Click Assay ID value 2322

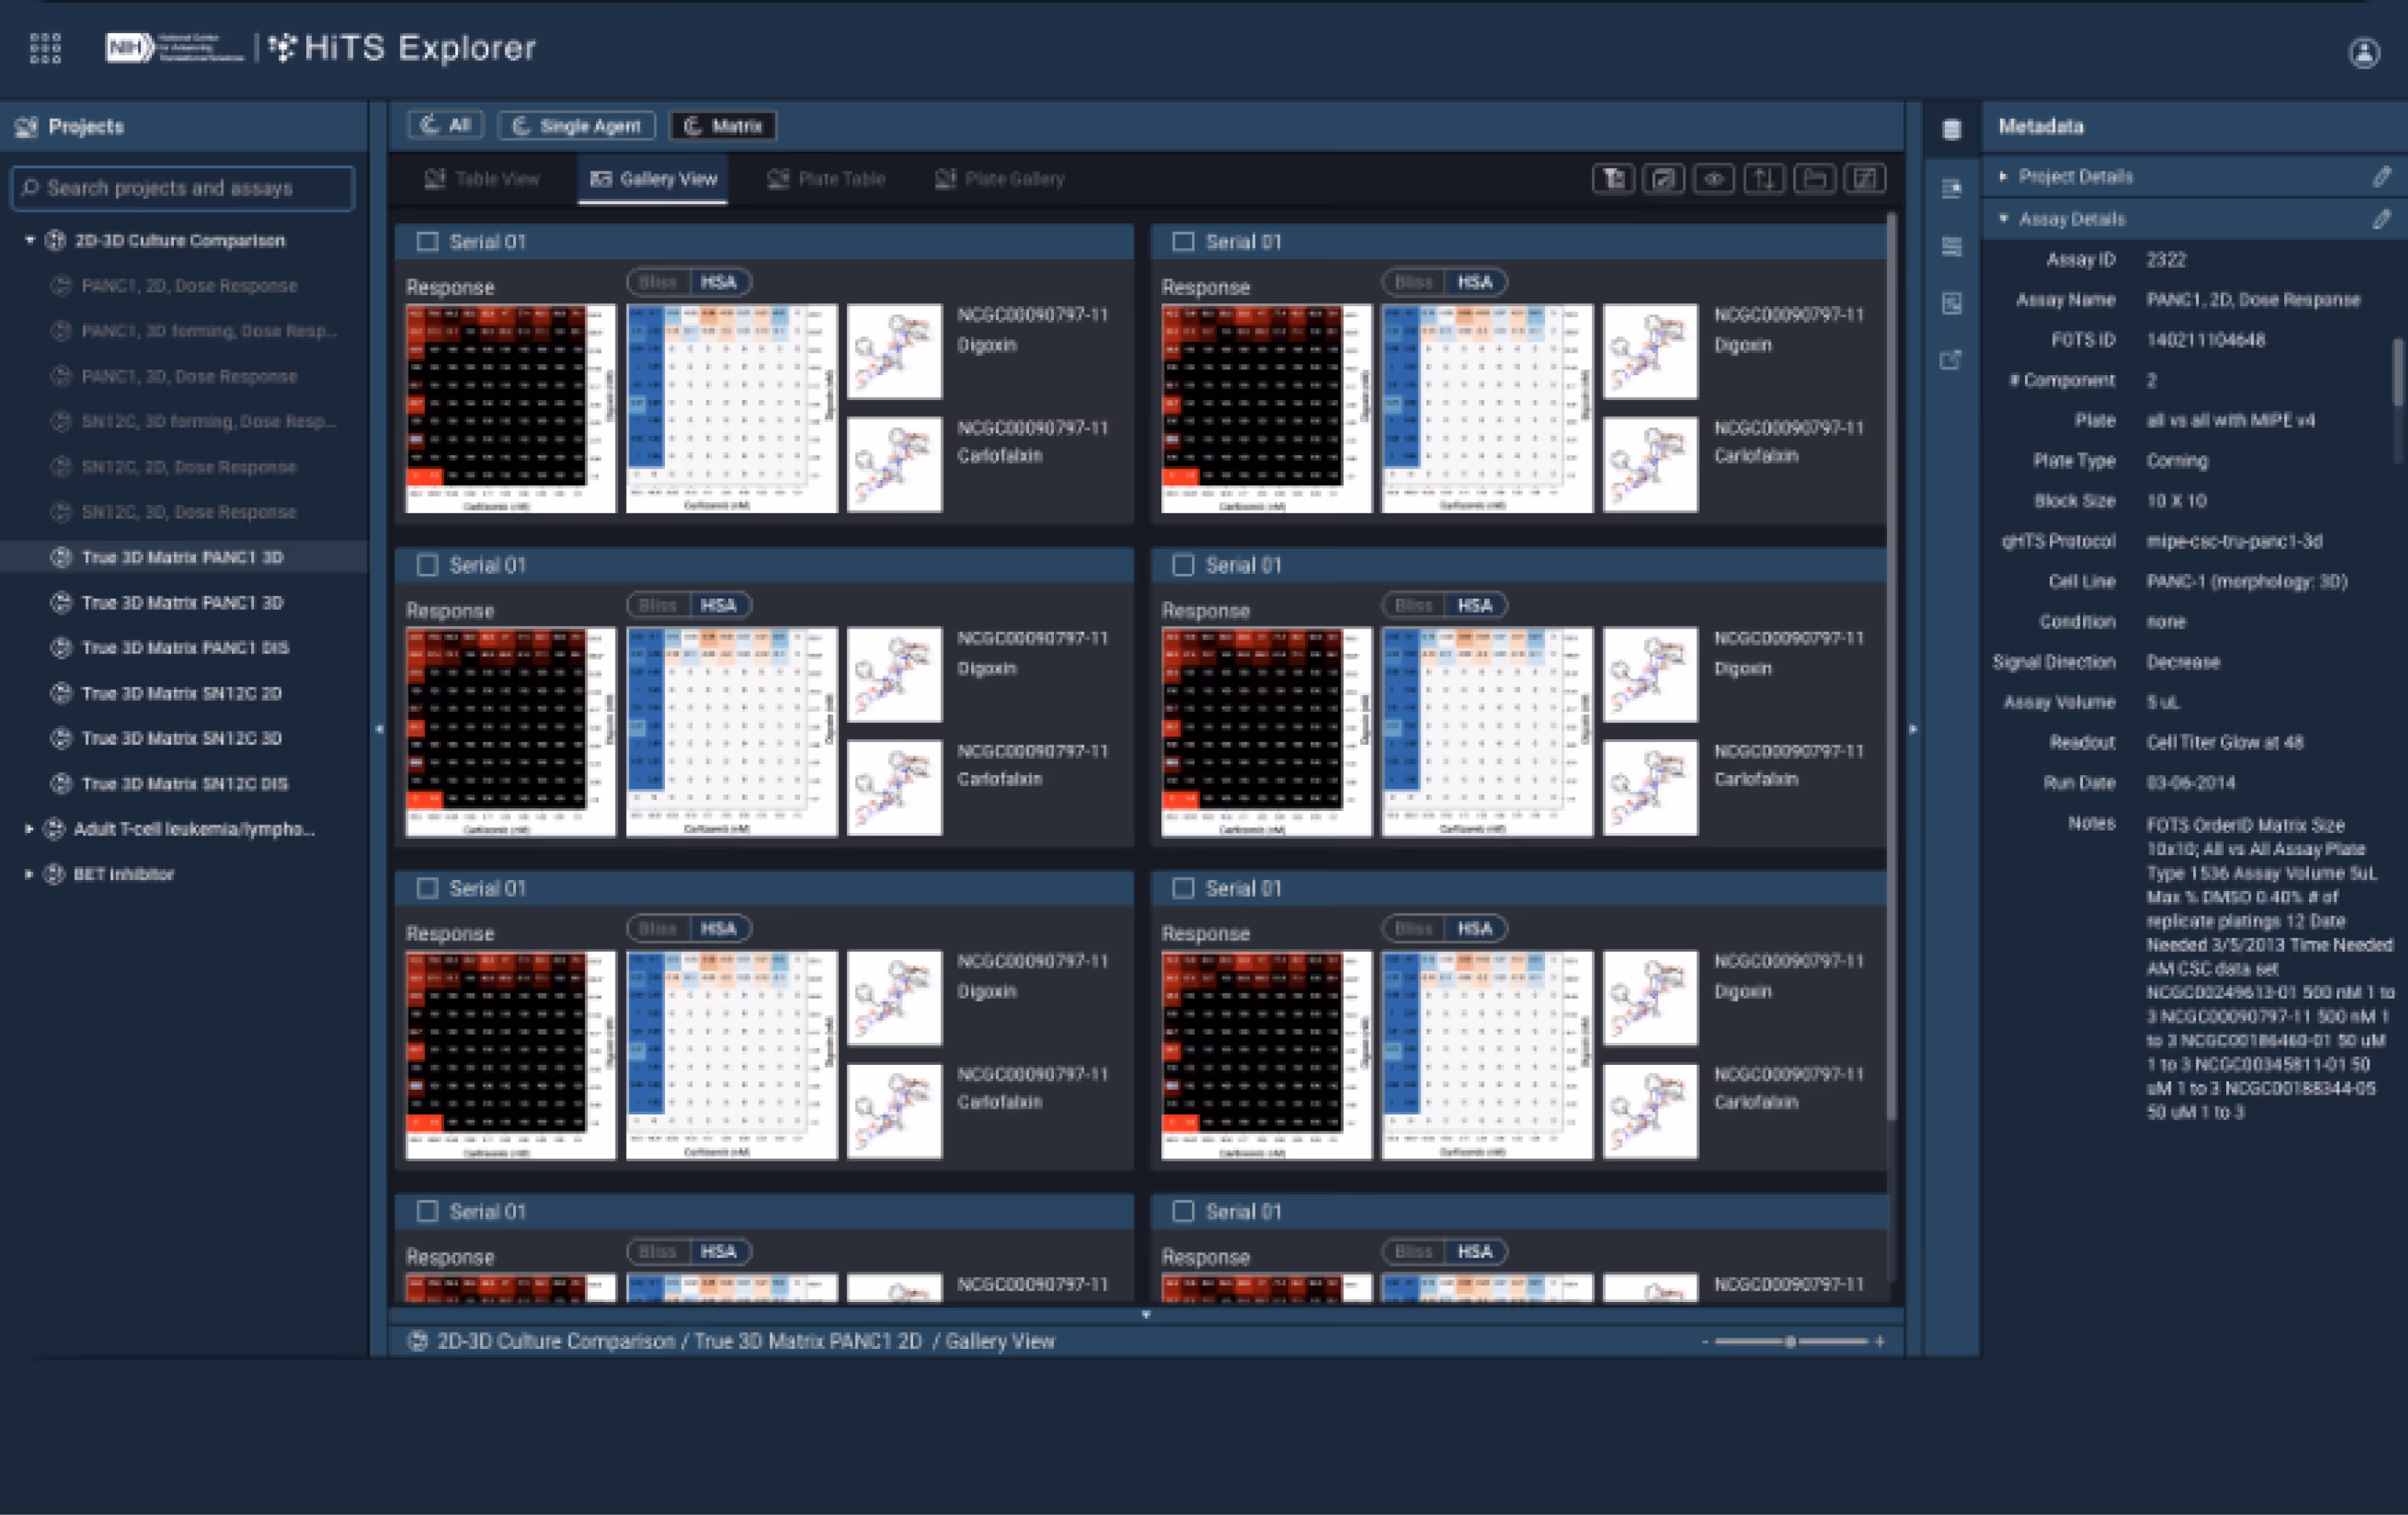click(2166, 260)
